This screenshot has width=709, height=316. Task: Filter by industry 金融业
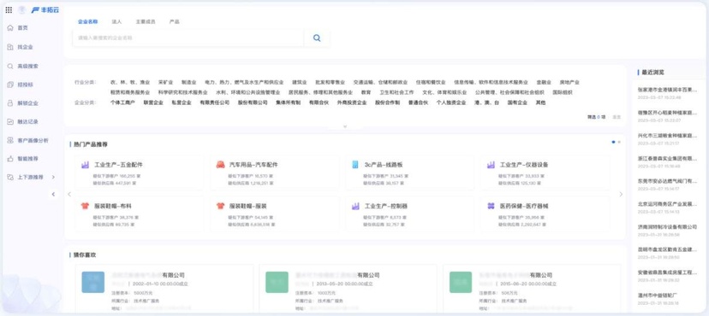tap(544, 83)
